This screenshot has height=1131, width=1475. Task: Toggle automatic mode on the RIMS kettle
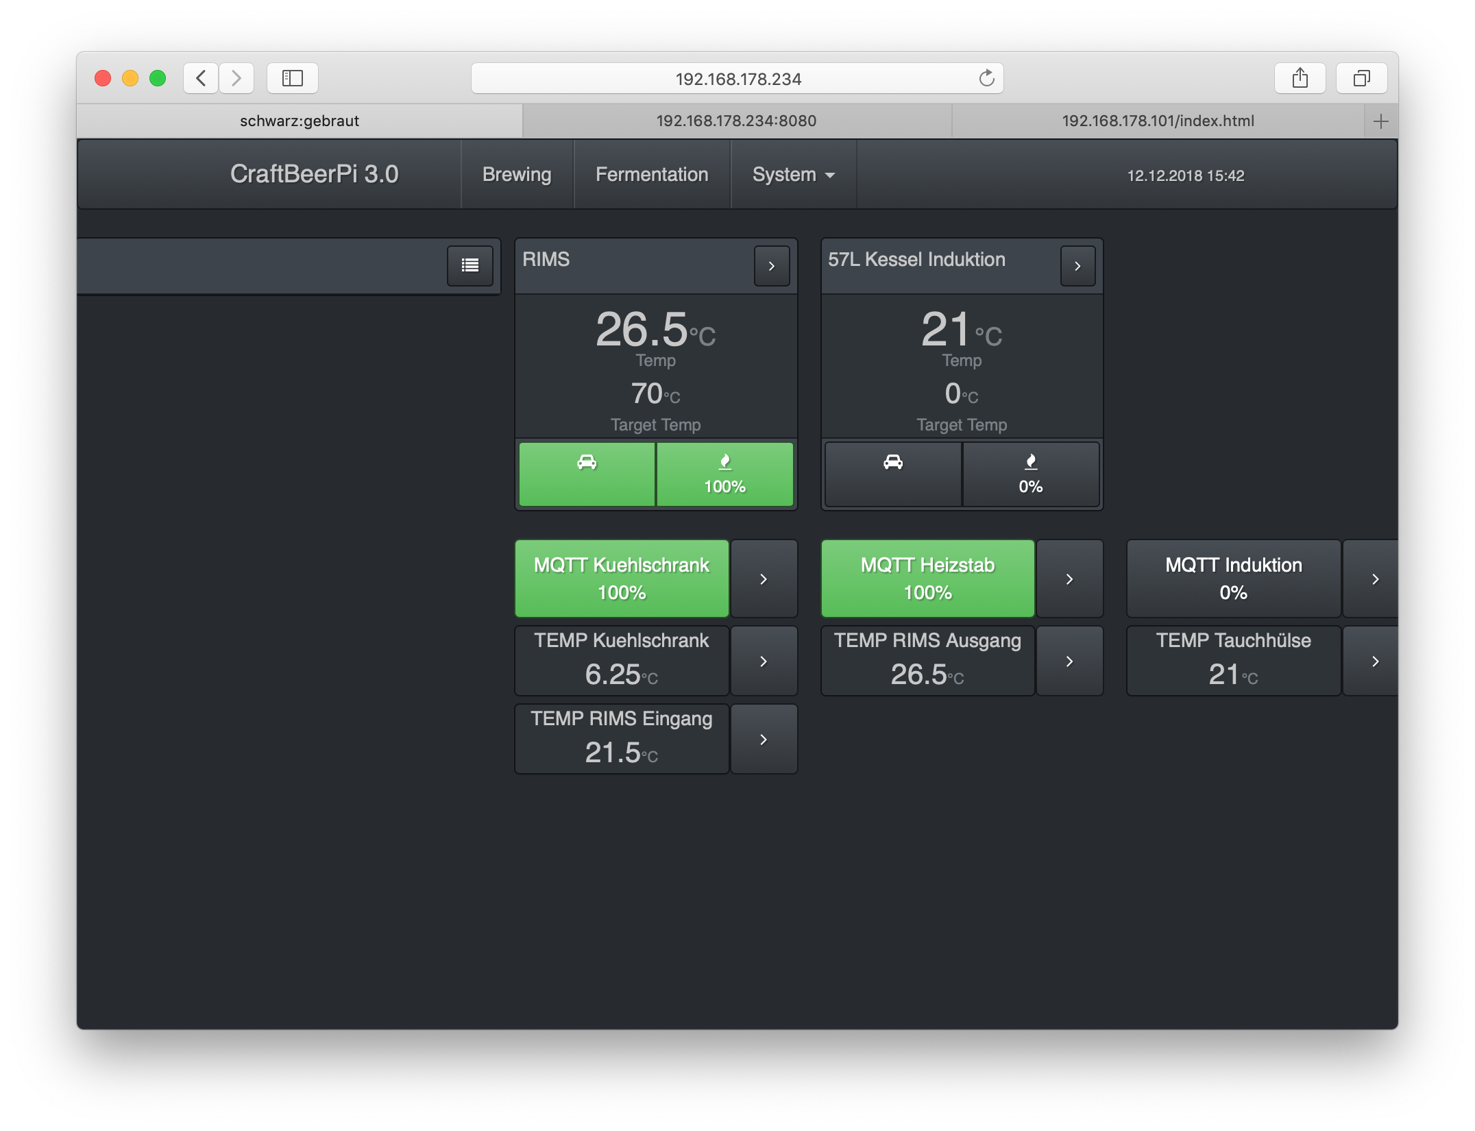tap(587, 474)
